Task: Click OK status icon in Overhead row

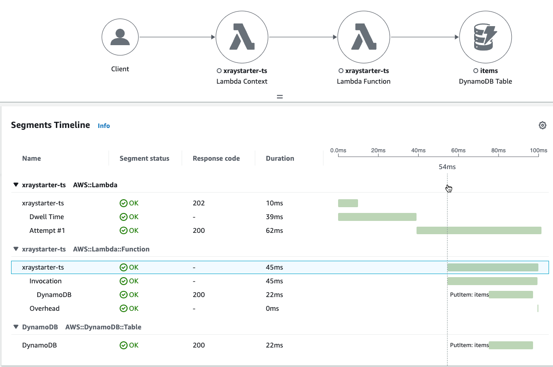Action: click(x=124, y=309)
